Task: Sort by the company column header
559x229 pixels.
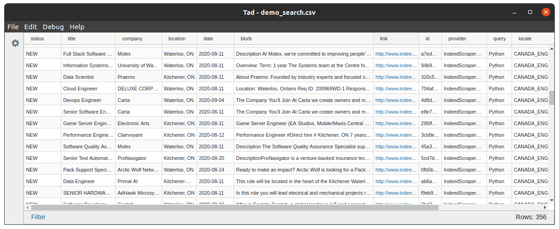Action: pyautogui.click(x=138, y=38)
